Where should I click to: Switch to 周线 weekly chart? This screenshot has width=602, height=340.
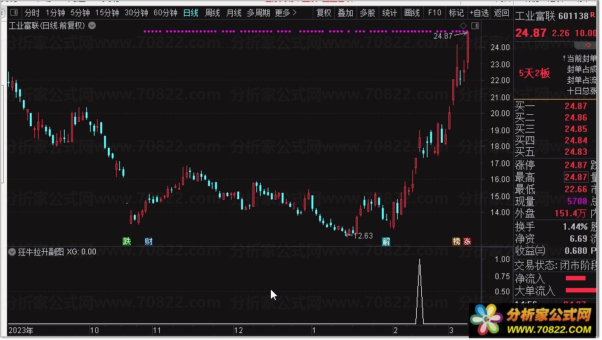pyautogui.click(x=212, y=13)
